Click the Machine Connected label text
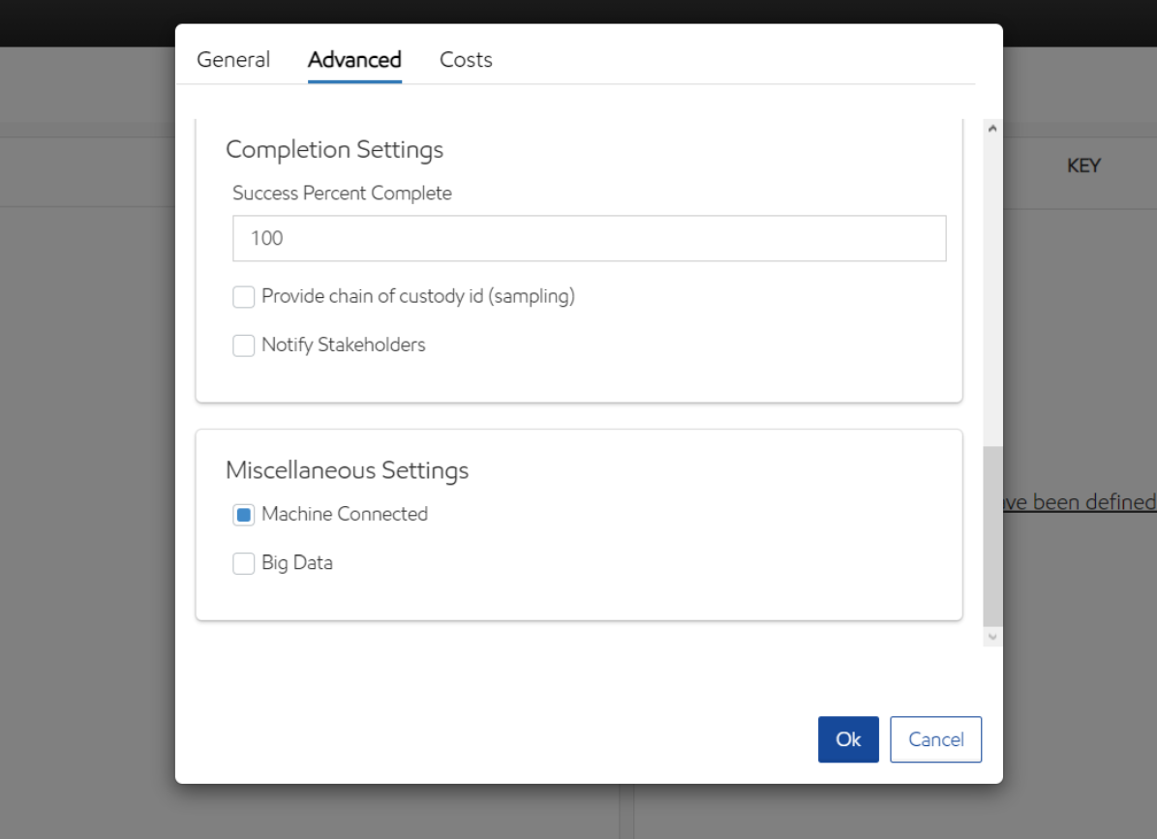 point(344,515)
